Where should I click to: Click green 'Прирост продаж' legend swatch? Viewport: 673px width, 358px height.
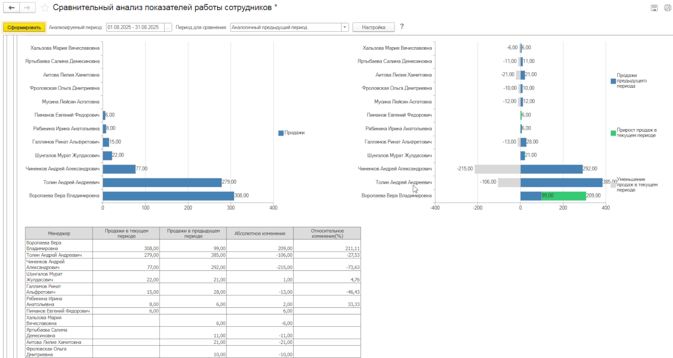click(x=613, y=133)
